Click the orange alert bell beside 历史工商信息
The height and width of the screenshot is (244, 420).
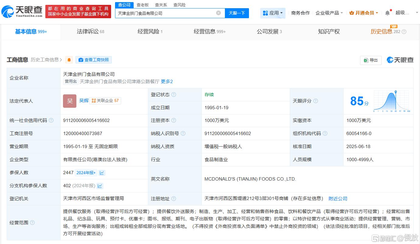(69, 60)
